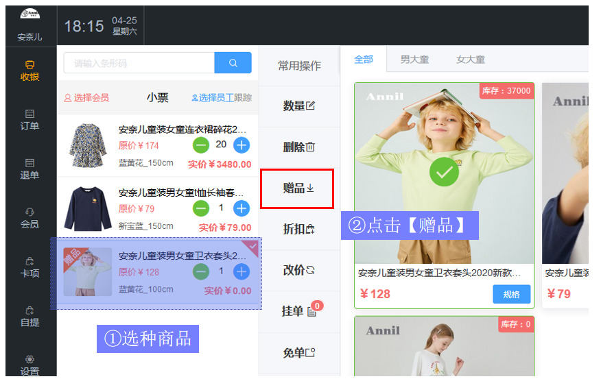This screenshot has height=392, width=601.
Task: Click the blue barcode search button
Action: tap(233, 63)
